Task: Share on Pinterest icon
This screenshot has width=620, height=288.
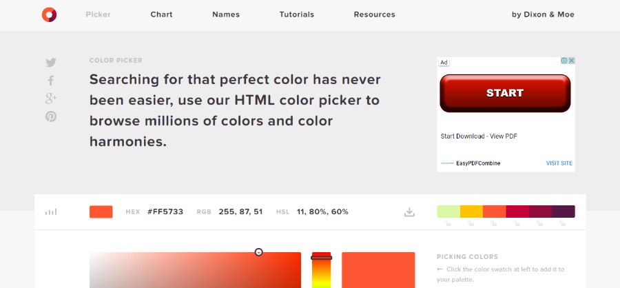Action: (50, 116)
